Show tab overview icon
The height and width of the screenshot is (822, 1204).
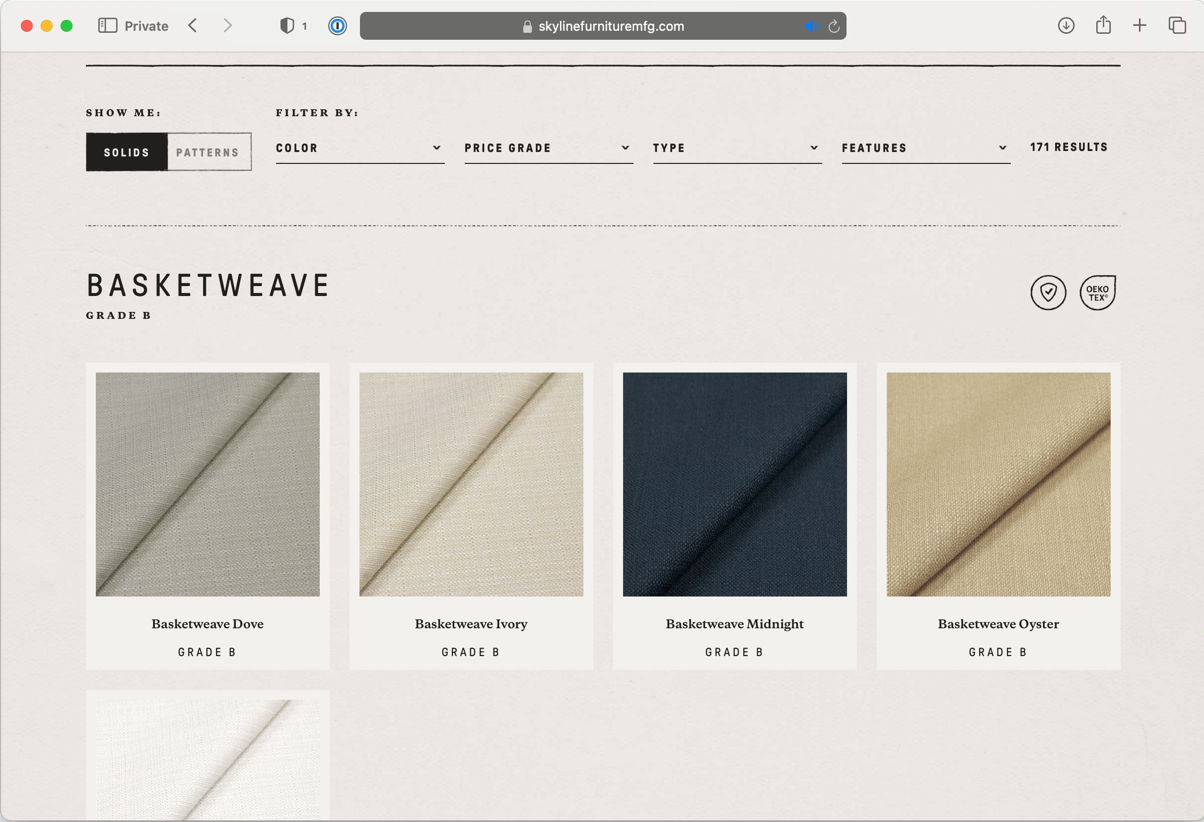tap(1177, 25)
